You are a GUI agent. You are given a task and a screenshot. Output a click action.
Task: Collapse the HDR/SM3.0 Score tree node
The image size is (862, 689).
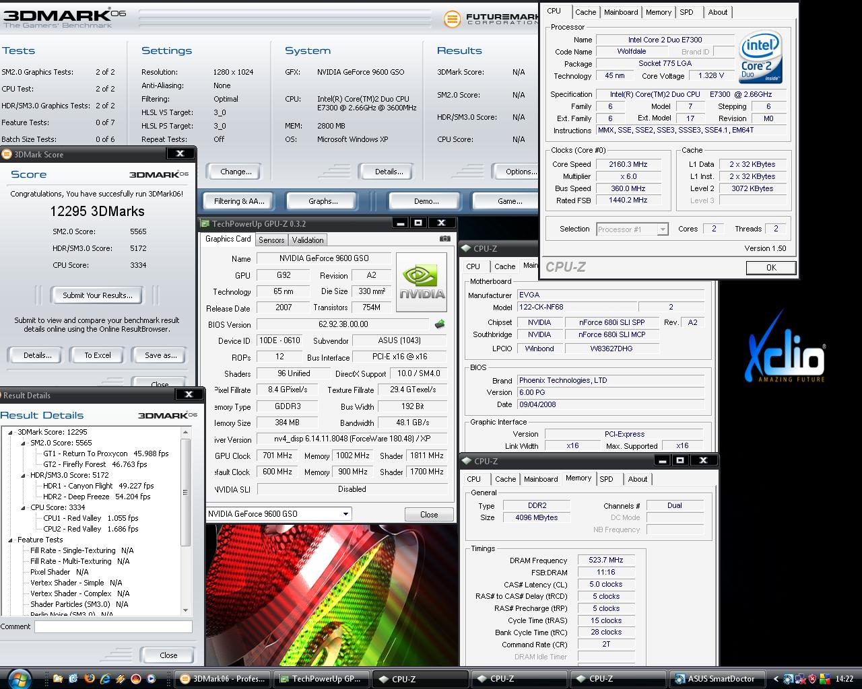(24, 475)
